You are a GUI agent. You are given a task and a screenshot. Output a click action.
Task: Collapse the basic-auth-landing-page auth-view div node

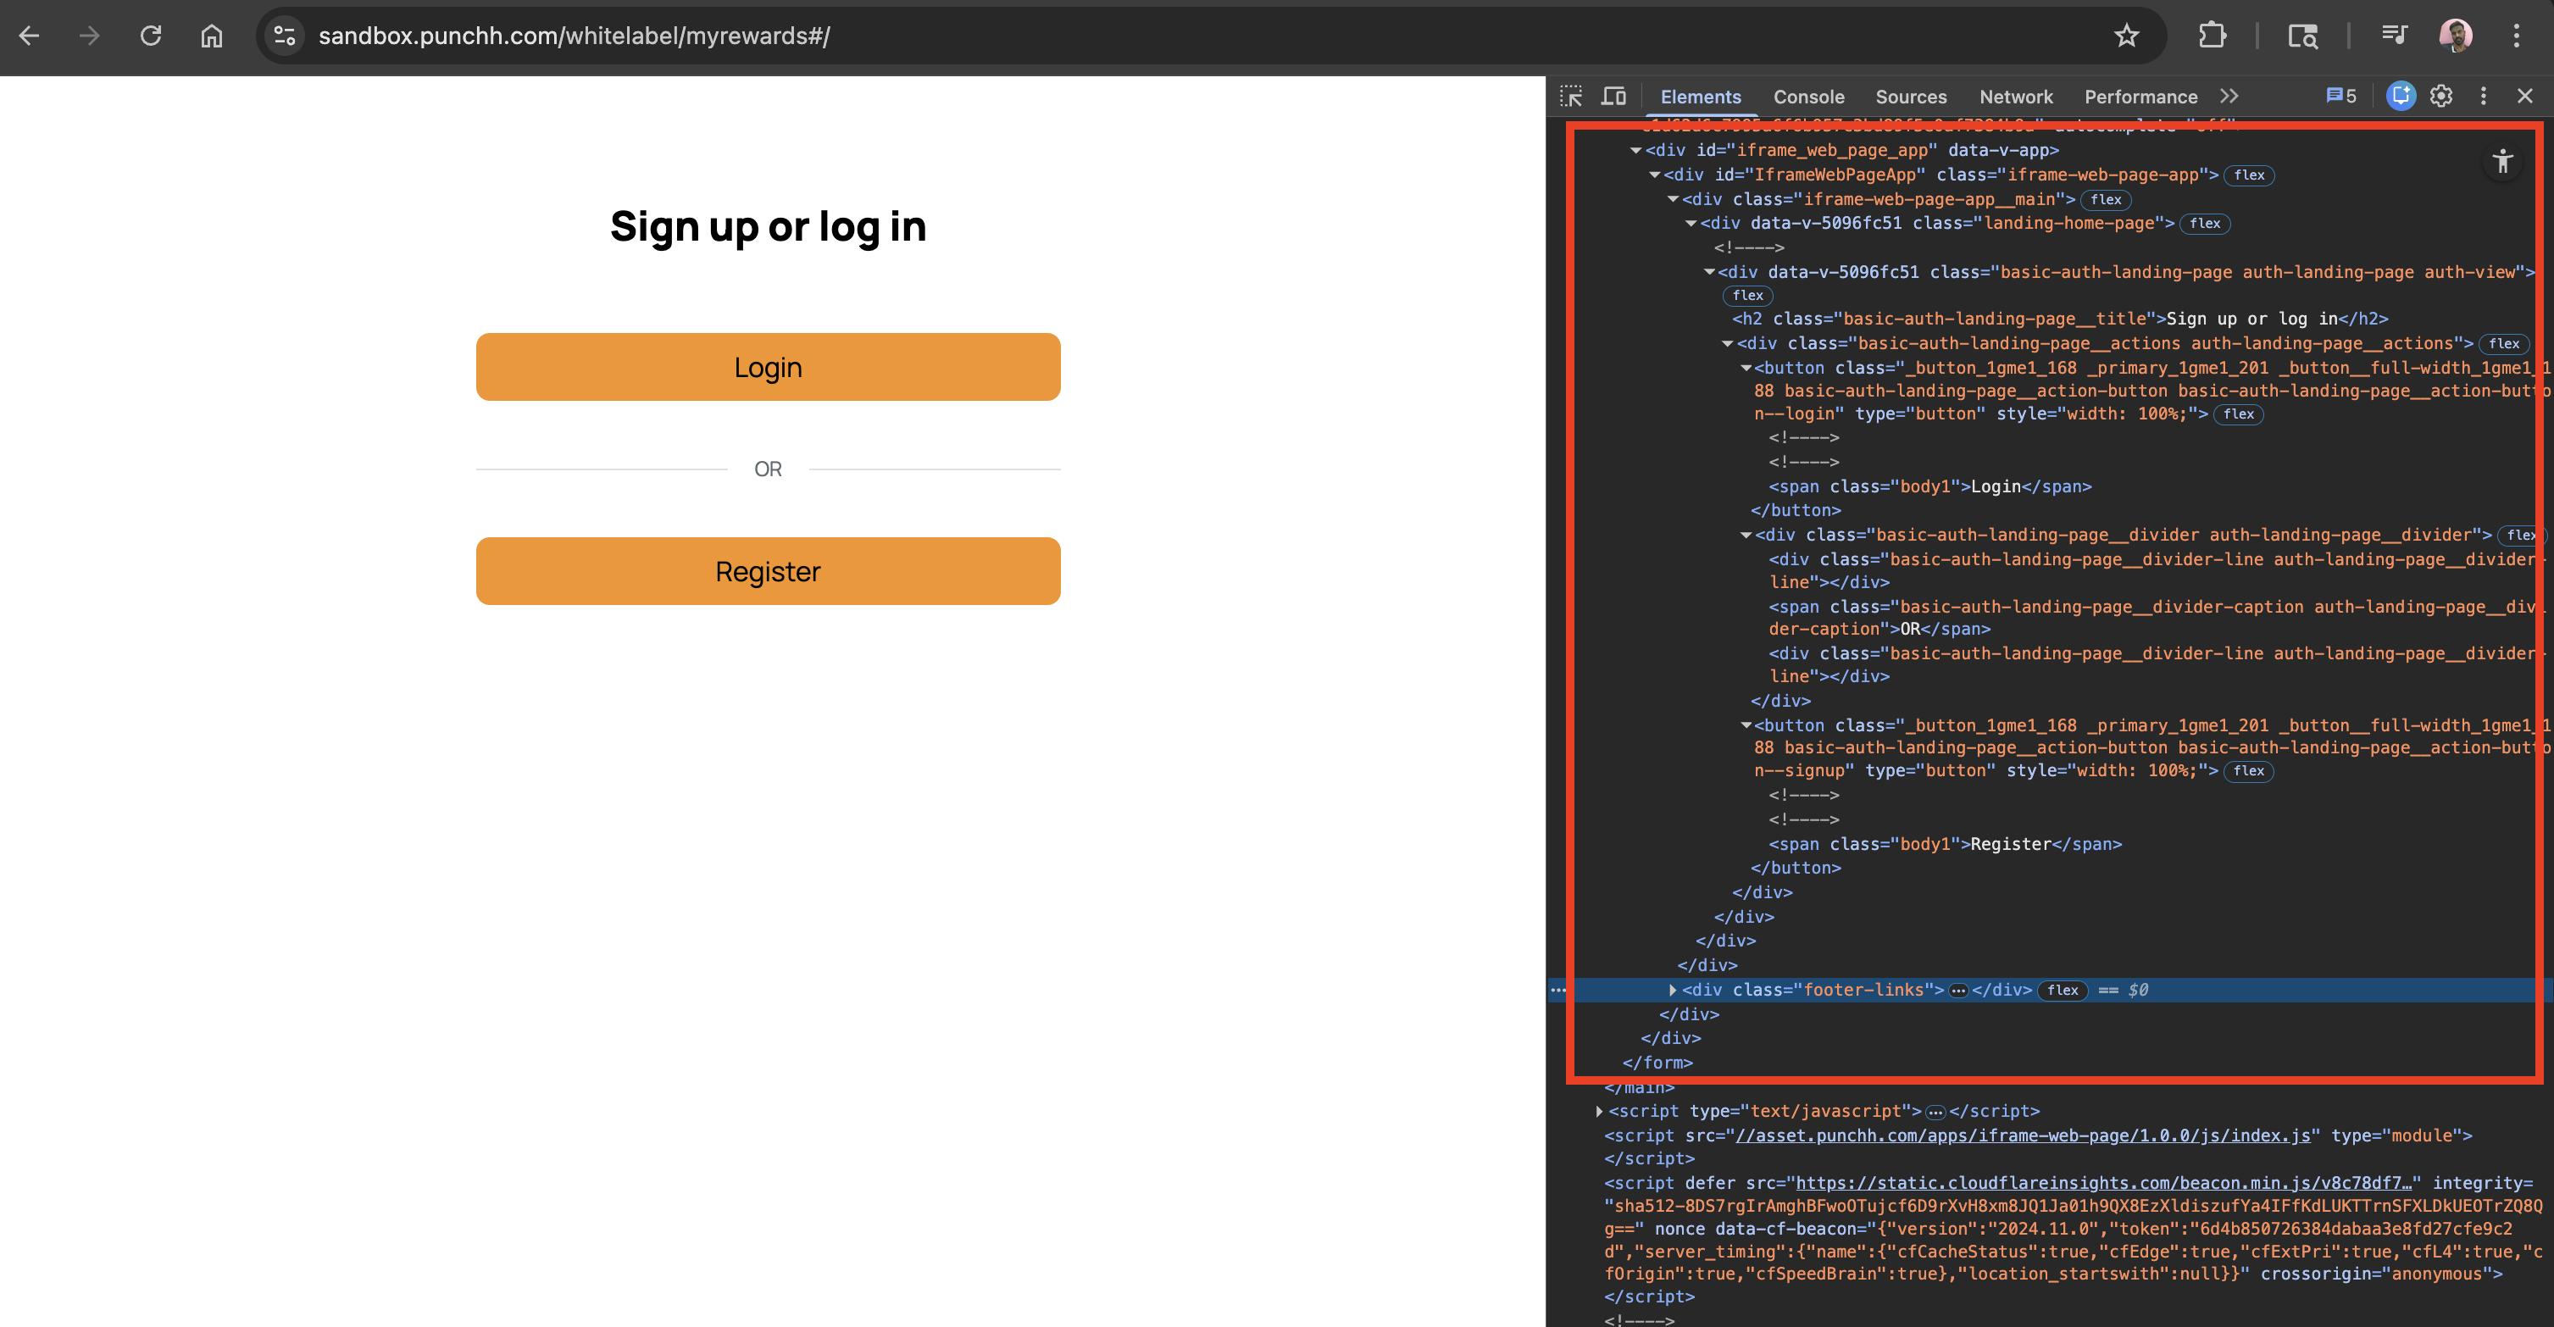[x=1709, y=273]
